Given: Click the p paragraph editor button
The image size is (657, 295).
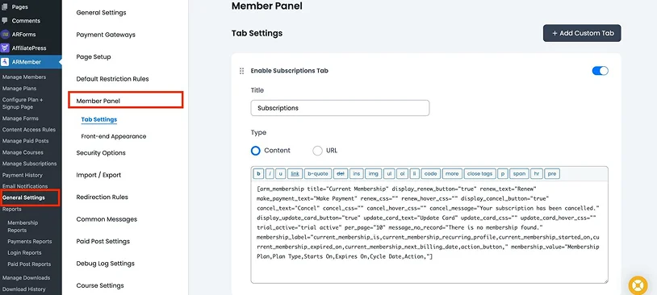Looking at the screenshot, I should click(x=503, y=173).
